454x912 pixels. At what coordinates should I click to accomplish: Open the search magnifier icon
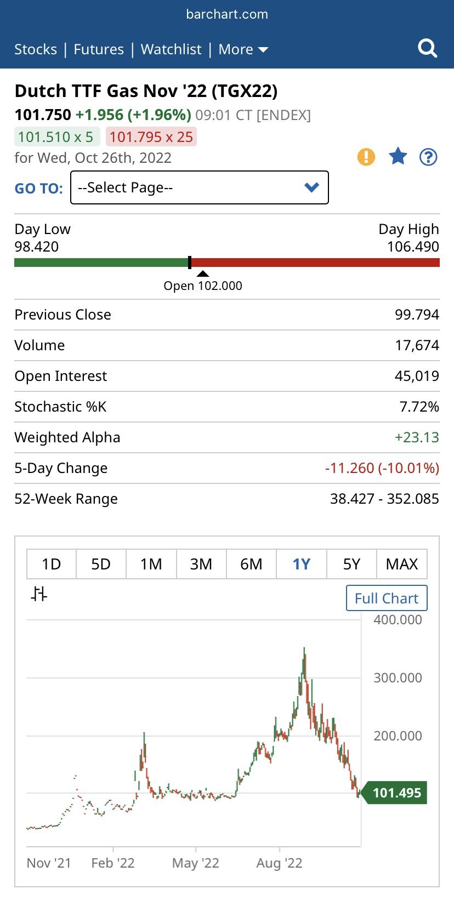pos(427,49)
